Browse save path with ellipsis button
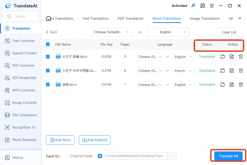Image resolution: width=247 pixels, height=165 pixels. [172, 156]
